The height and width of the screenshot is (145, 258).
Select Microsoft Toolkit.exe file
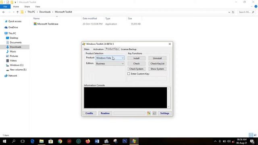(48, 24)
